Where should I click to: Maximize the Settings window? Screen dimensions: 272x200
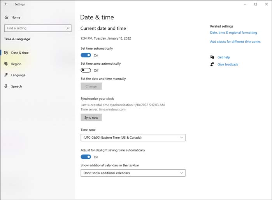(256, 4)
